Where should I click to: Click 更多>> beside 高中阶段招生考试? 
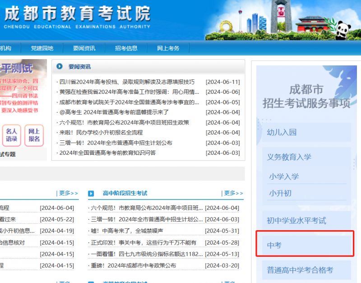[233, 193]
